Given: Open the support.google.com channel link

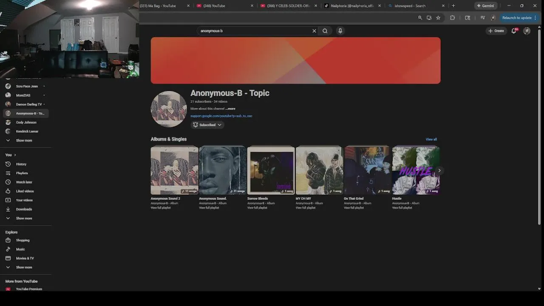Looking at the screenshot, I should (x=221, y=116).
